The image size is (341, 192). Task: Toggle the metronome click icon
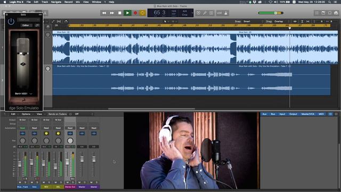coord(226,13)
